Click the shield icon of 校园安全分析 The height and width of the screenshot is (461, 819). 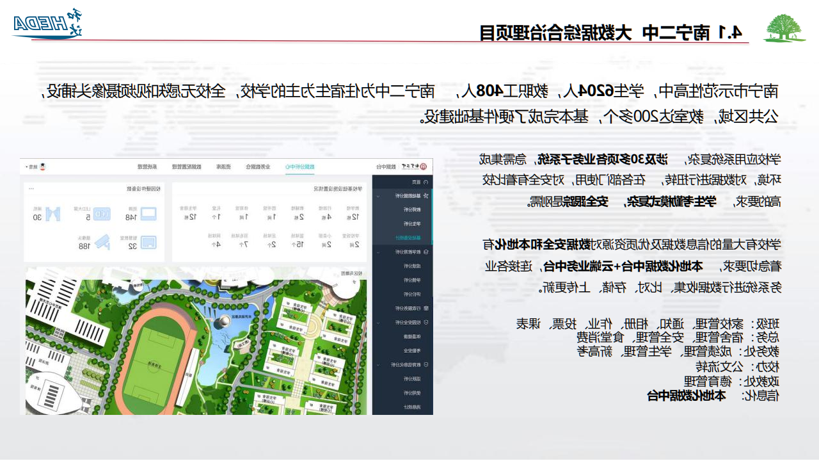426,323
